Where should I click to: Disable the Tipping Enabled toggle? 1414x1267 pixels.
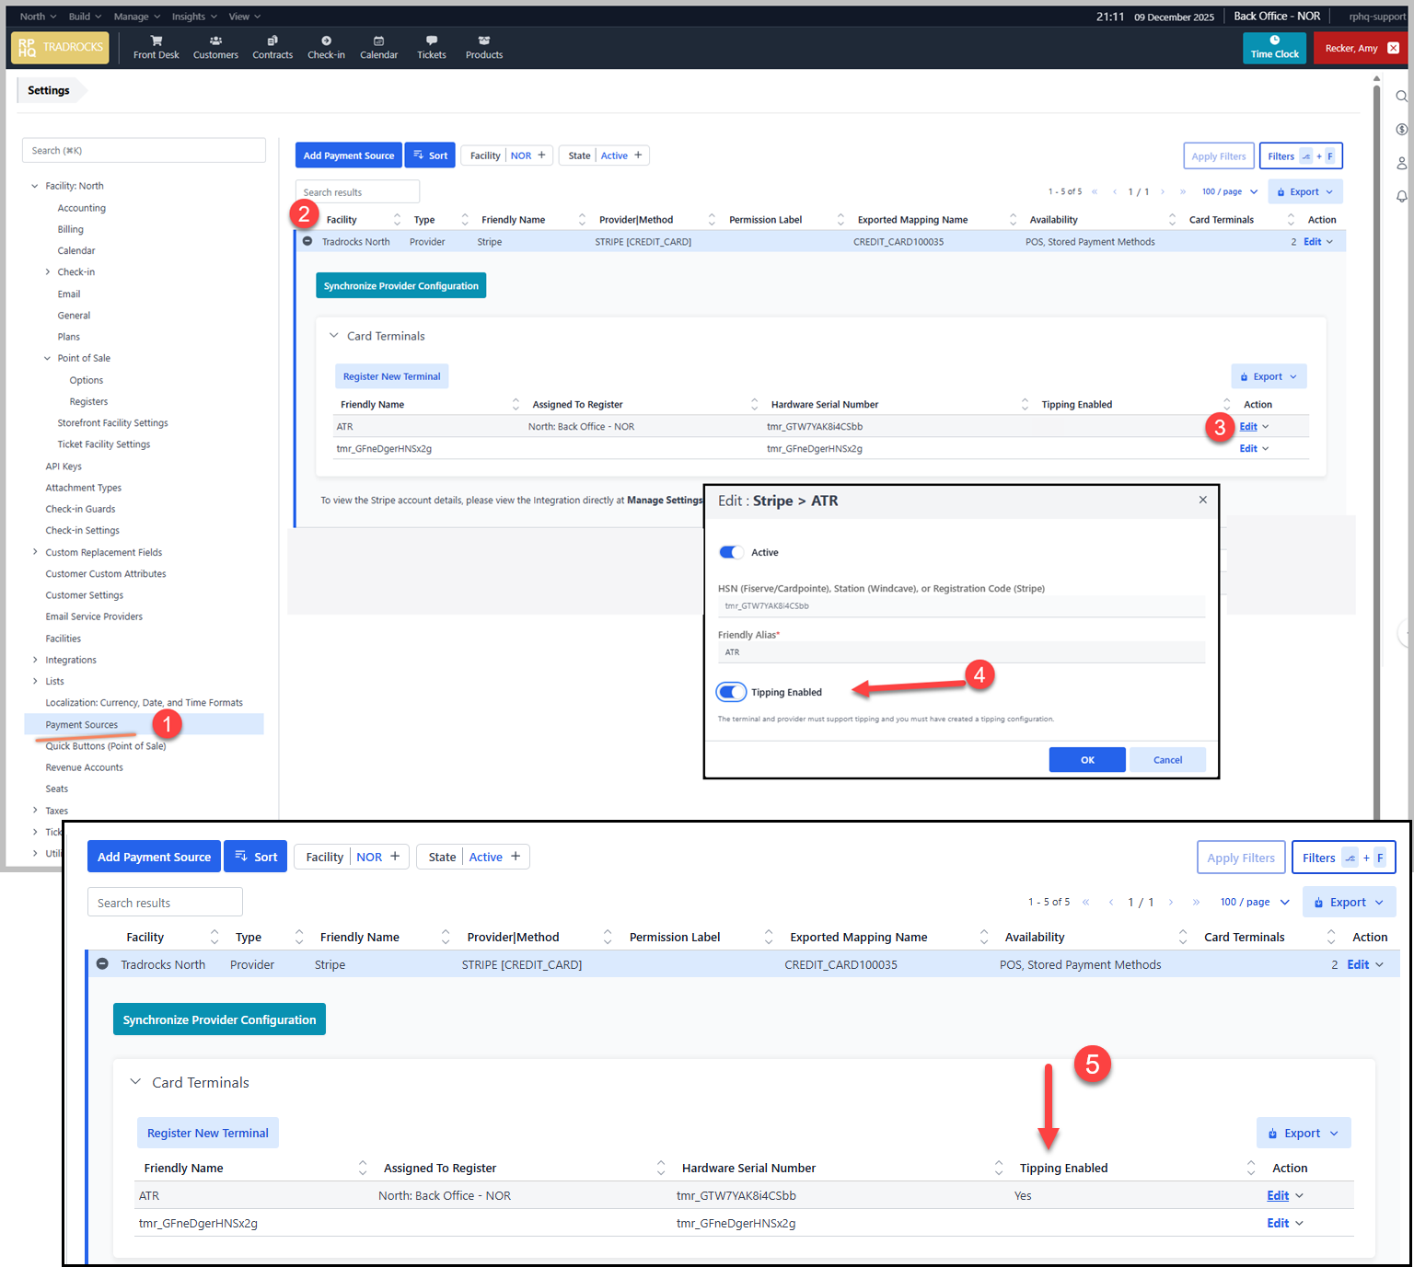click(732, 692)
